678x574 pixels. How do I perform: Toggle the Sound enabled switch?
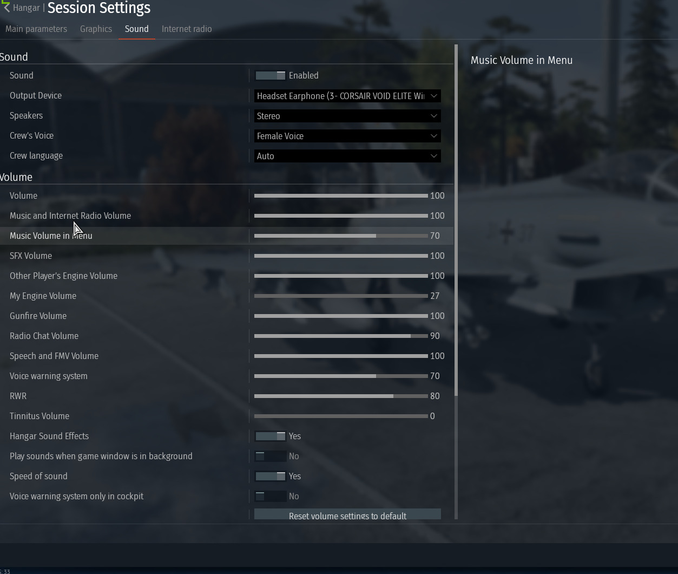click(x=270, y=75)
